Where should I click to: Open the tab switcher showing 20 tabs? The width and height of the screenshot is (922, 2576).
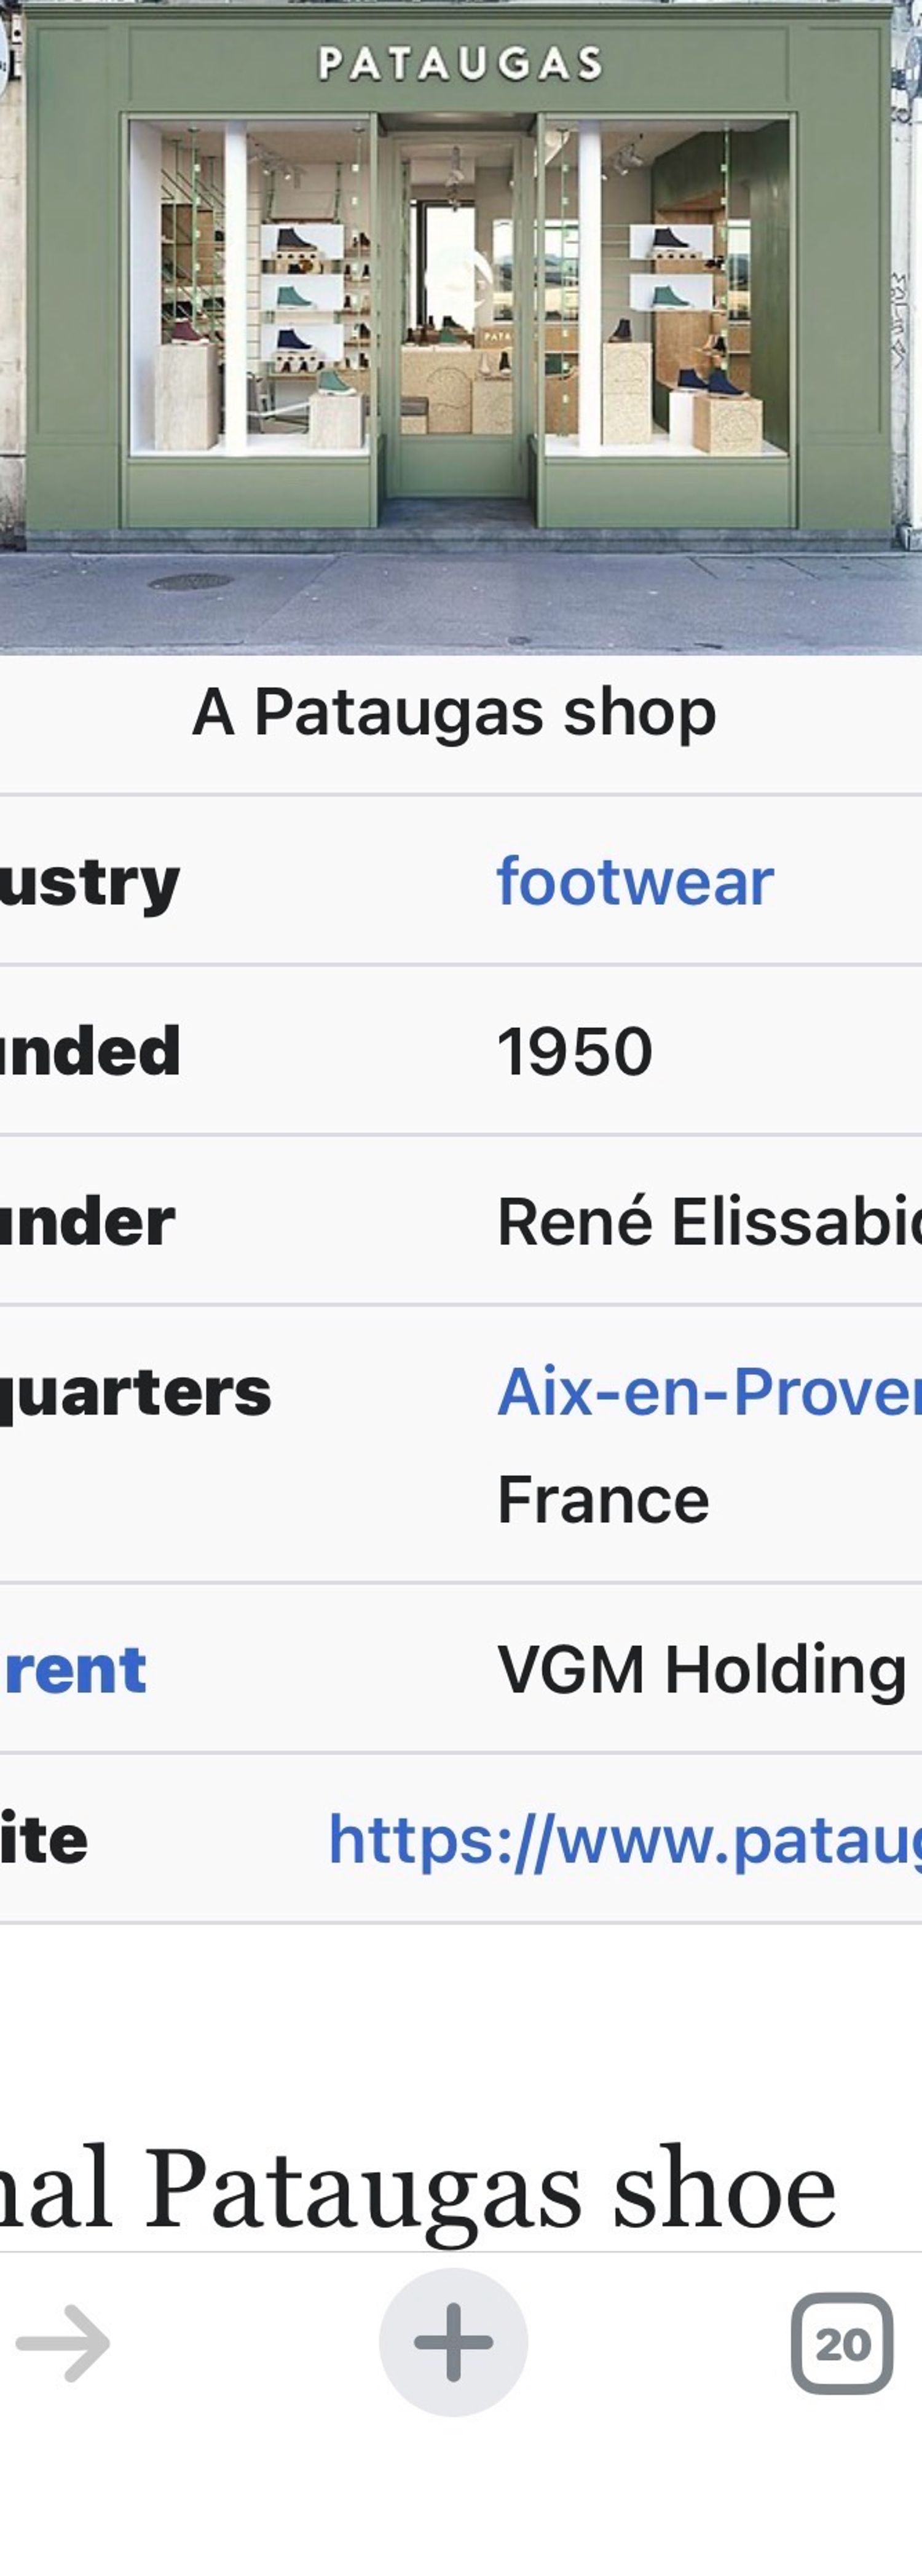click(842, 2343)
